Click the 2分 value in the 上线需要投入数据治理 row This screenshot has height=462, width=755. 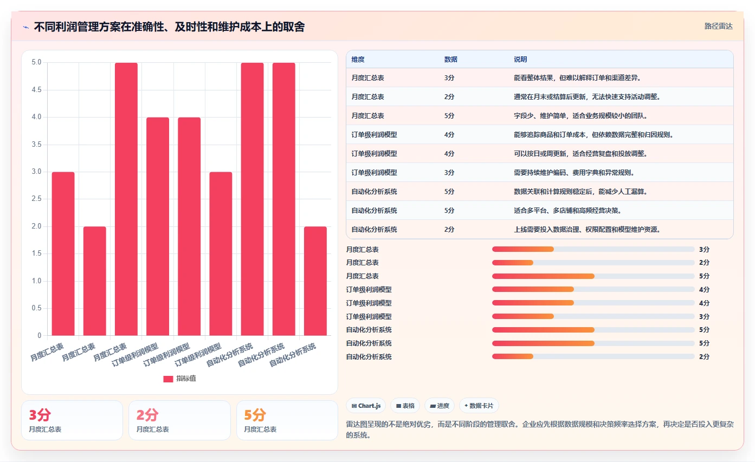point(449,230)
